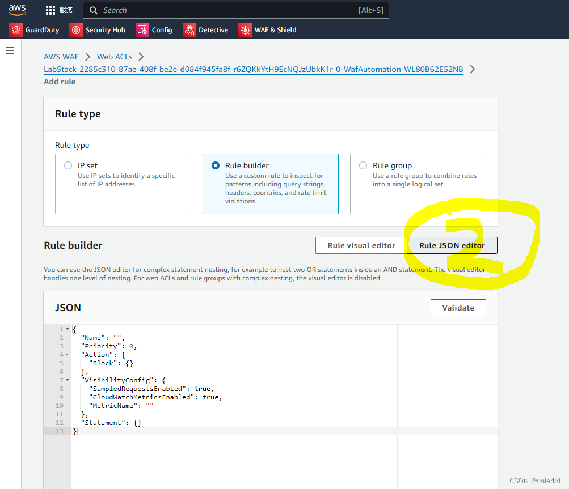Click the "MetricName" line in JSON
Viewport: 569px width, 489px height.
pos(121,406)
